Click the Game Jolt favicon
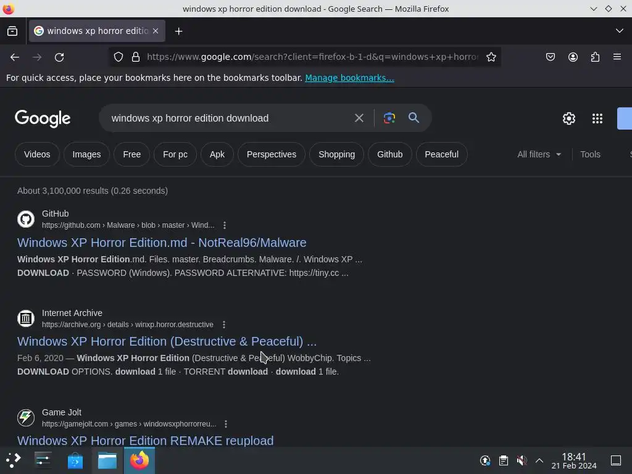The height and width of the screenshot is (474, 632). click(26, 418)
